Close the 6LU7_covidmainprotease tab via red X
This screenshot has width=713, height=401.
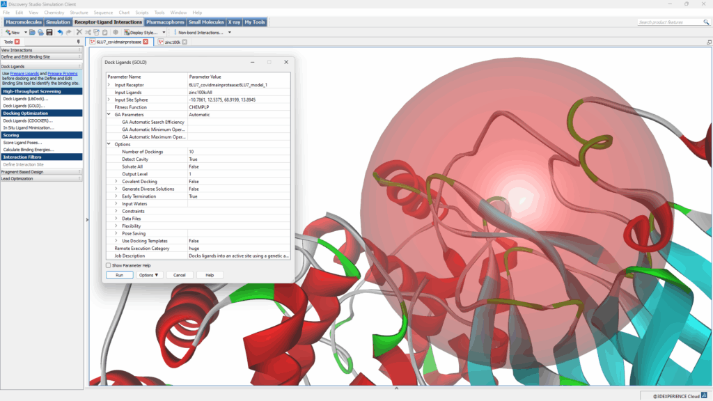(x=146, y=42)
